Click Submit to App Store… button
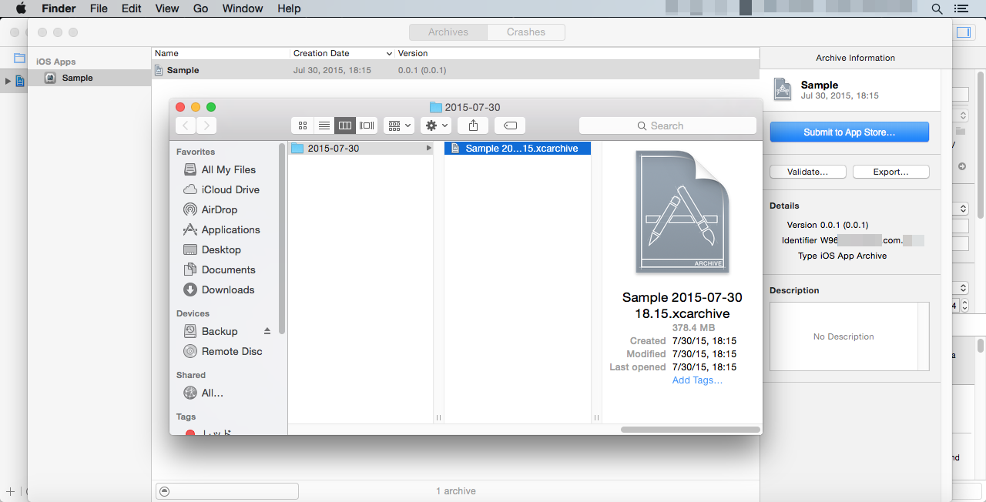The width and height of the screenshot is (986, 502). [850, 132]
